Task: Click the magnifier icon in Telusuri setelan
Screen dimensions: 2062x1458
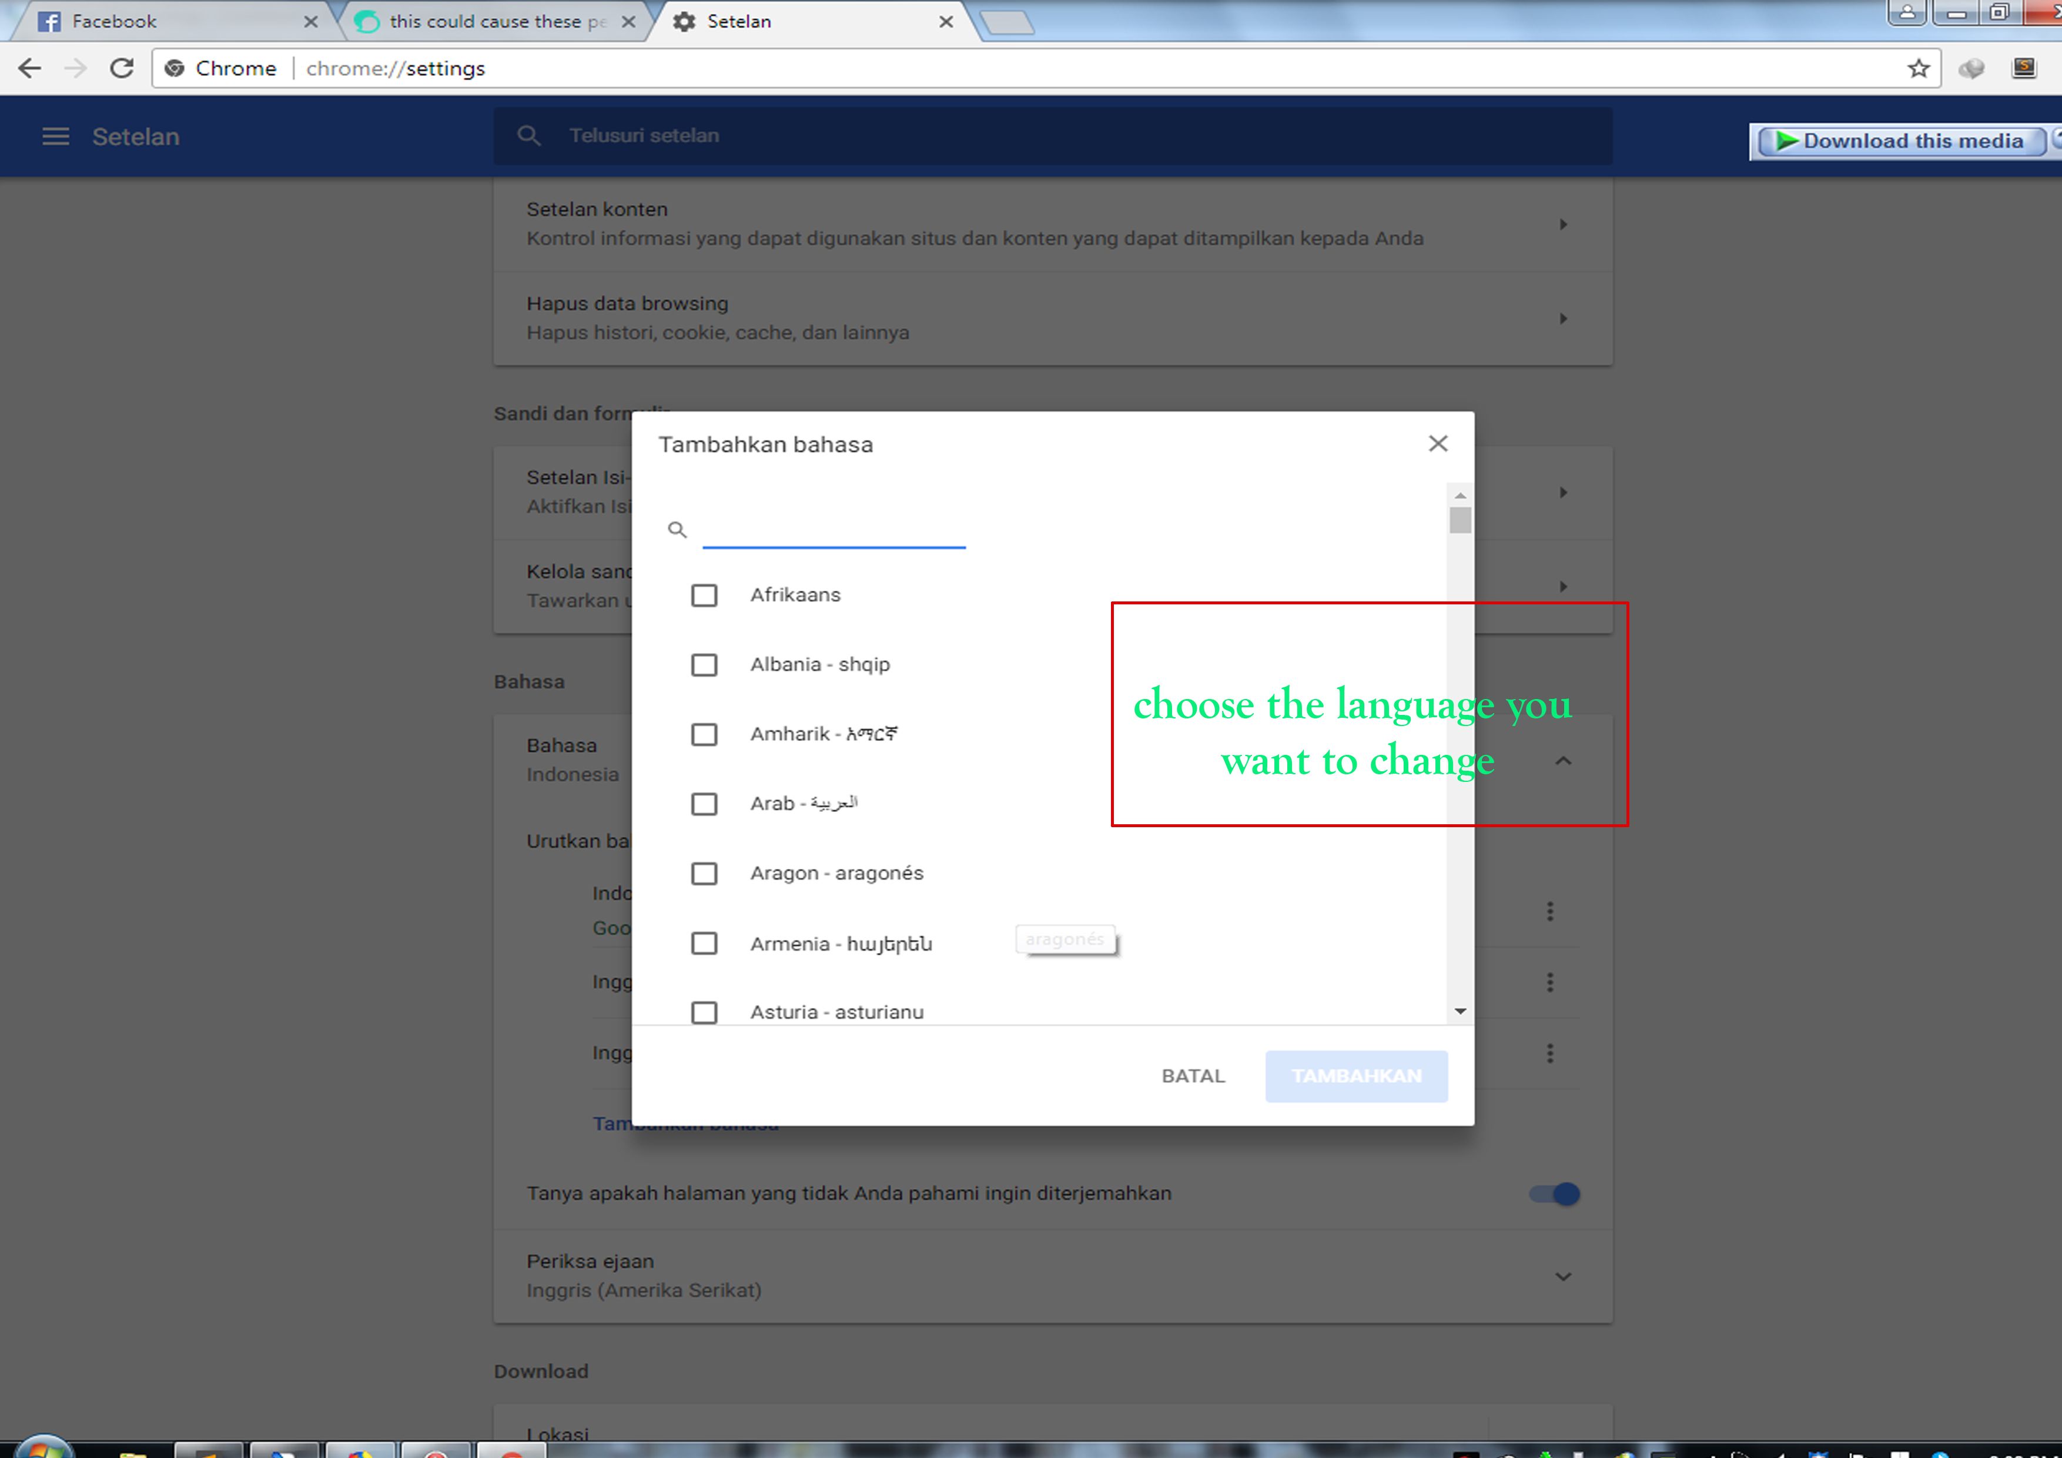Action: [529, 136]
